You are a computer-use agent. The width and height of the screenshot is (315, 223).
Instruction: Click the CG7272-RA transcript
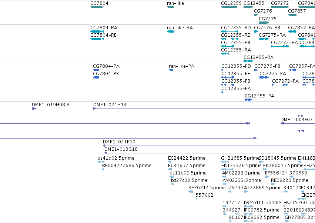click(x=280, y=46)
